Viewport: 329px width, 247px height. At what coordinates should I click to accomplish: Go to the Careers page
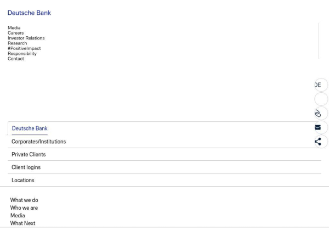[x=16, y=33]
